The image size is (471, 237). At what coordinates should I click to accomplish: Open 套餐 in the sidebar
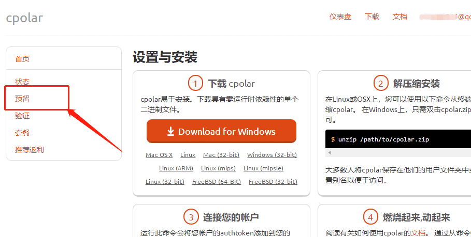pyautogui.click(x=22, y=133)
